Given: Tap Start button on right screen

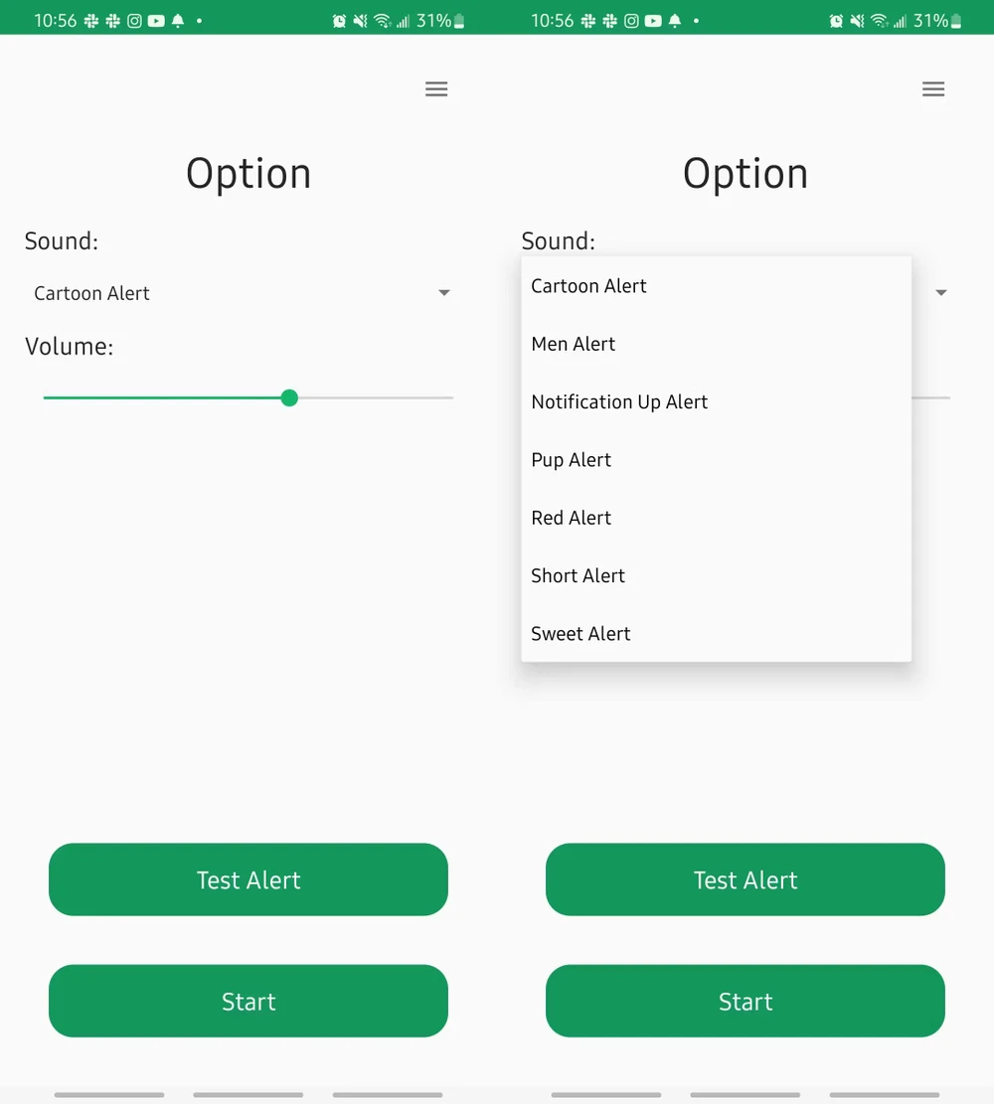Looking at the screenshot, I should click(745, 1001).
